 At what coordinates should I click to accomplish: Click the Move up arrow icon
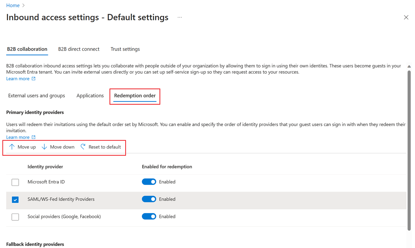[12, 147]
